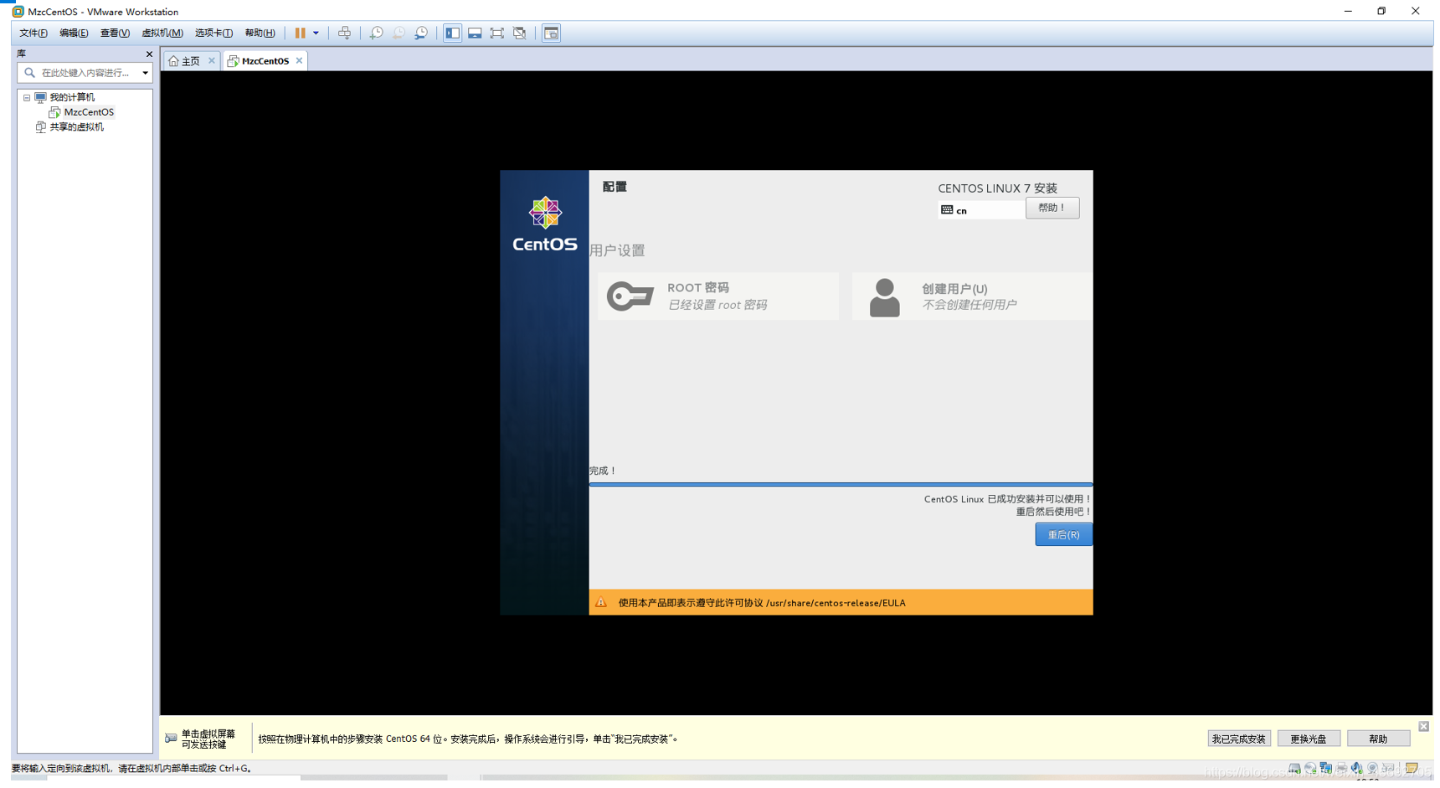
Task: Enter full screen mode icon
Action: 497,33
